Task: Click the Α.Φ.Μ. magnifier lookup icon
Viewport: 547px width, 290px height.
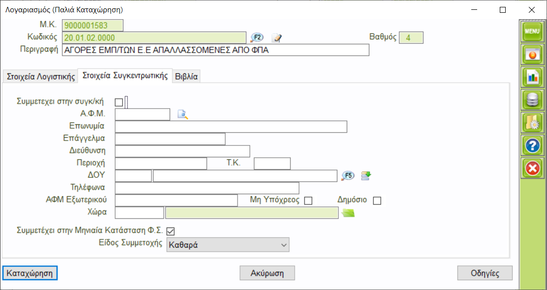Action: pos(182,115)
